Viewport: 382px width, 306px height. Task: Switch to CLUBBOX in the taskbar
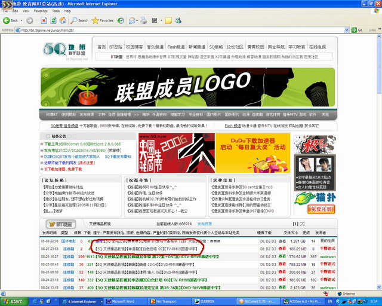tap(214, 301)
